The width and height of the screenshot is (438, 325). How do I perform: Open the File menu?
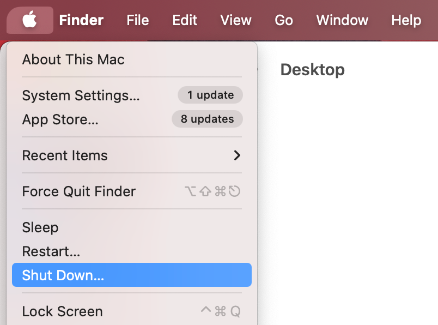[x=137, y=20]
